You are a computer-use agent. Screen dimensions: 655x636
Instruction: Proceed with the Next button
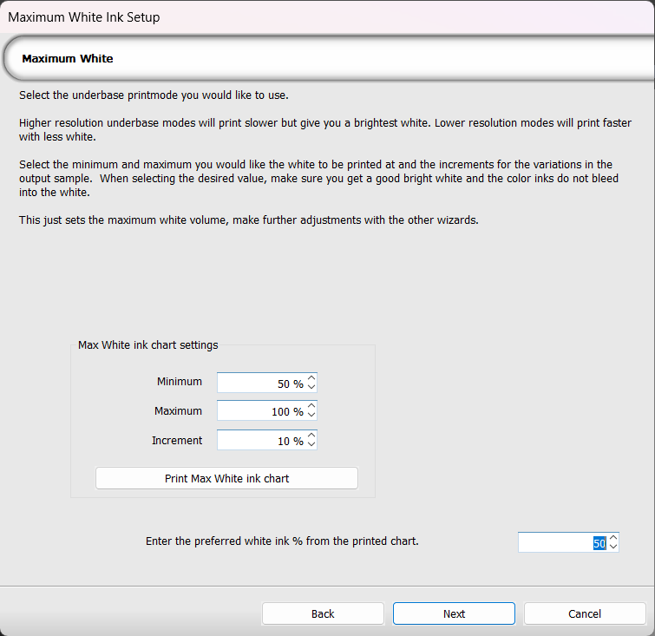pyautogui.click(x=454, y=613)
